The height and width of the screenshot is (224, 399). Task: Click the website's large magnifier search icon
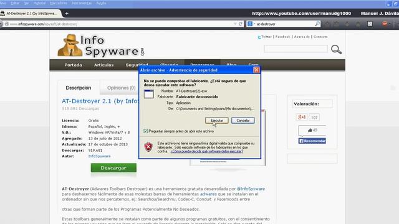point(336,49)
